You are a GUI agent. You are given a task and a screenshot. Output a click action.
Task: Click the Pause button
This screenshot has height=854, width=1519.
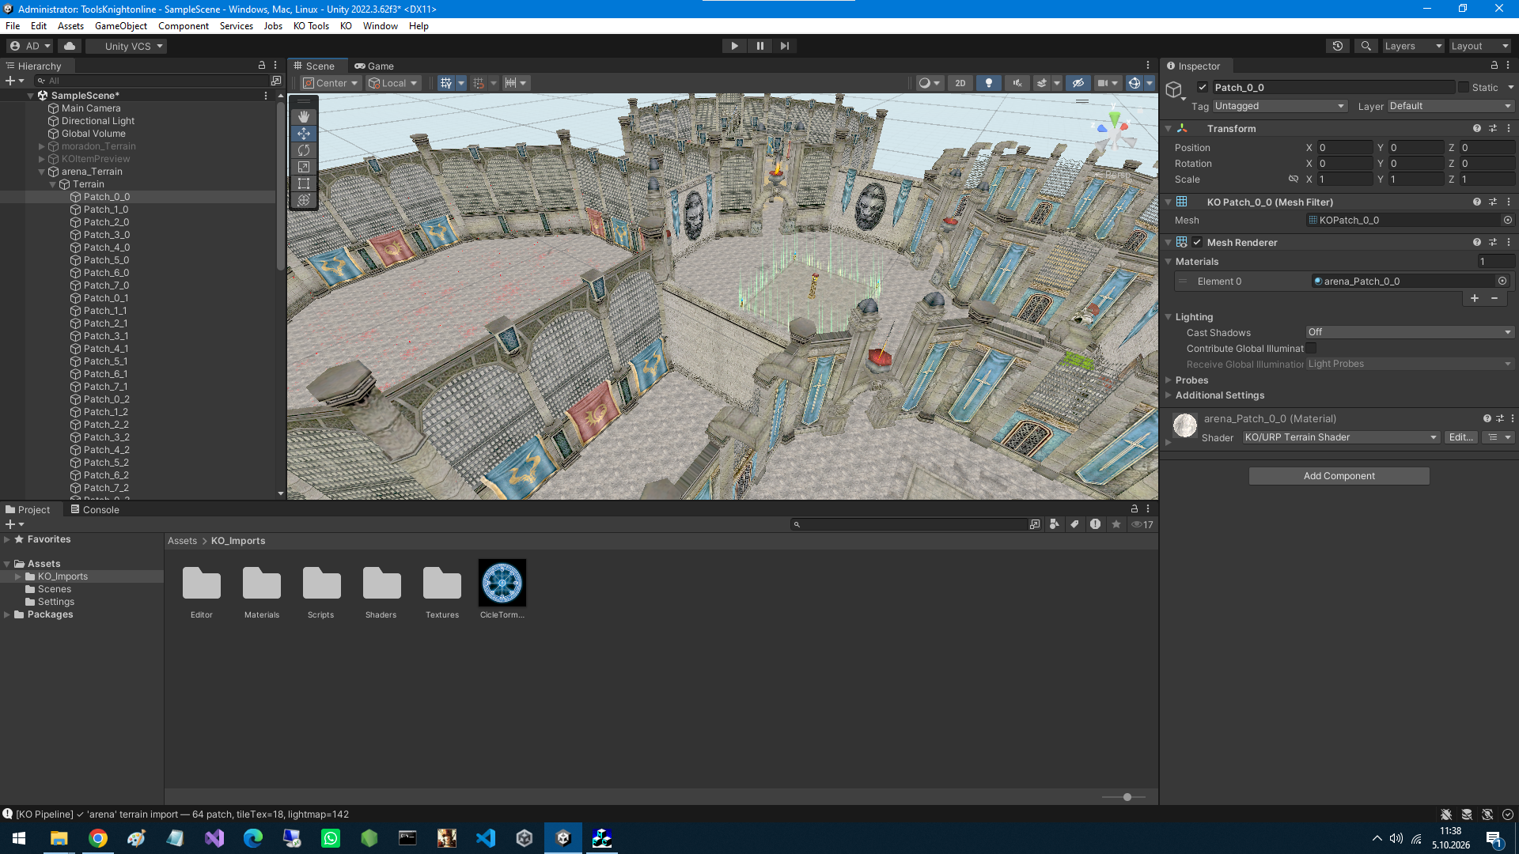pos(759,46)
